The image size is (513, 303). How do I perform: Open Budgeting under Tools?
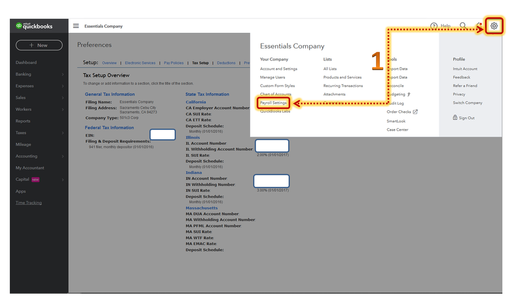pos(396,94)
